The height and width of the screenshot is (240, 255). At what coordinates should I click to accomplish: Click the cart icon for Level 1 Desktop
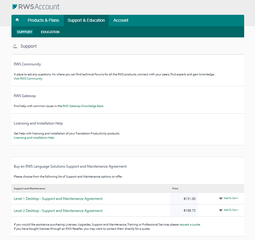[x=221, y=198]
